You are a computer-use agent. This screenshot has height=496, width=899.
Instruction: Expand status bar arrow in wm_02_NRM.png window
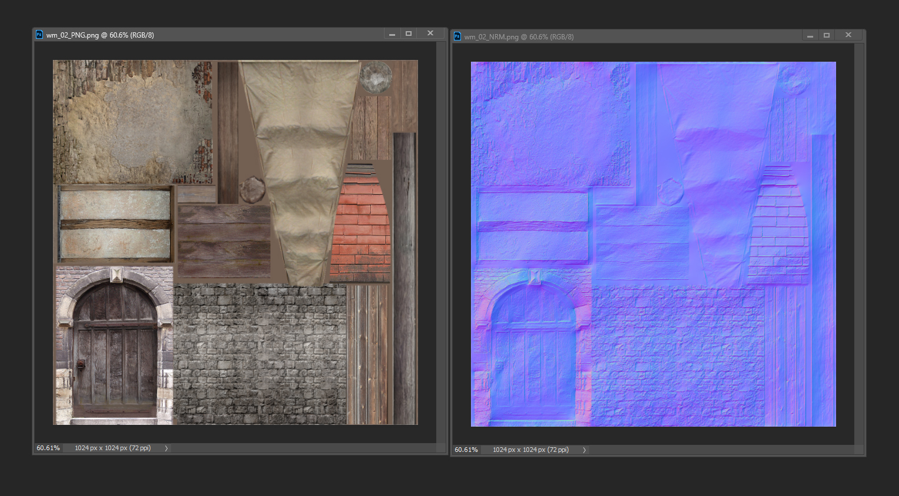584,450
